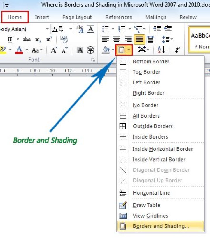Click the Borders button icon
Image resolution: width=210 pixels, height=238 pixels.
[x=121, y=50]
